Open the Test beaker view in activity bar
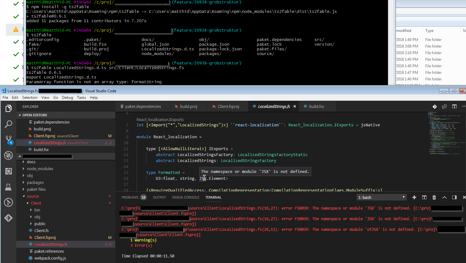Image resolution: width=466 pixels, height=263 pixels. 8,187
